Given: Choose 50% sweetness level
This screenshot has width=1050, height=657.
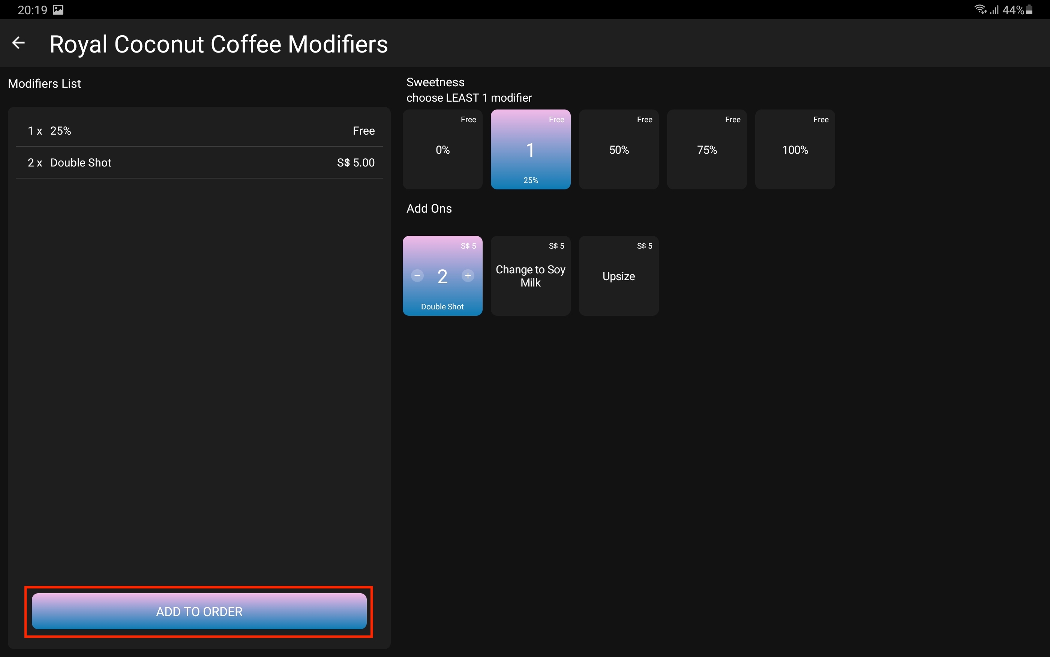Looking at the screenshot, I should click(619, 150).
